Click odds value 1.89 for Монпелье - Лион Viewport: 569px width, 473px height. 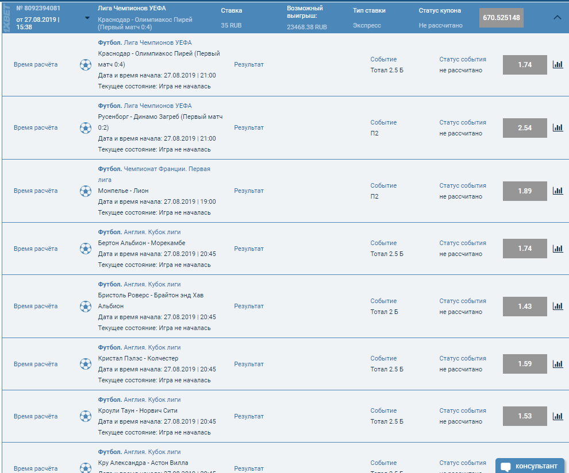pyautogui.click(x=524, y=191)
